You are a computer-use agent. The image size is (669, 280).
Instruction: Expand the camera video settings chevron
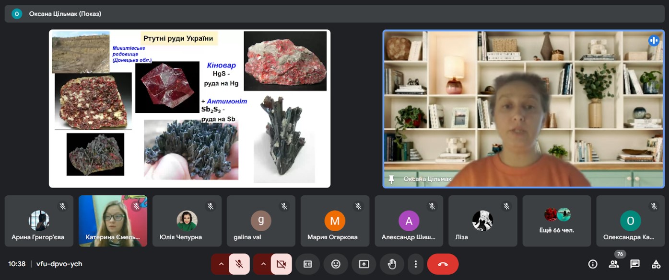263,264
